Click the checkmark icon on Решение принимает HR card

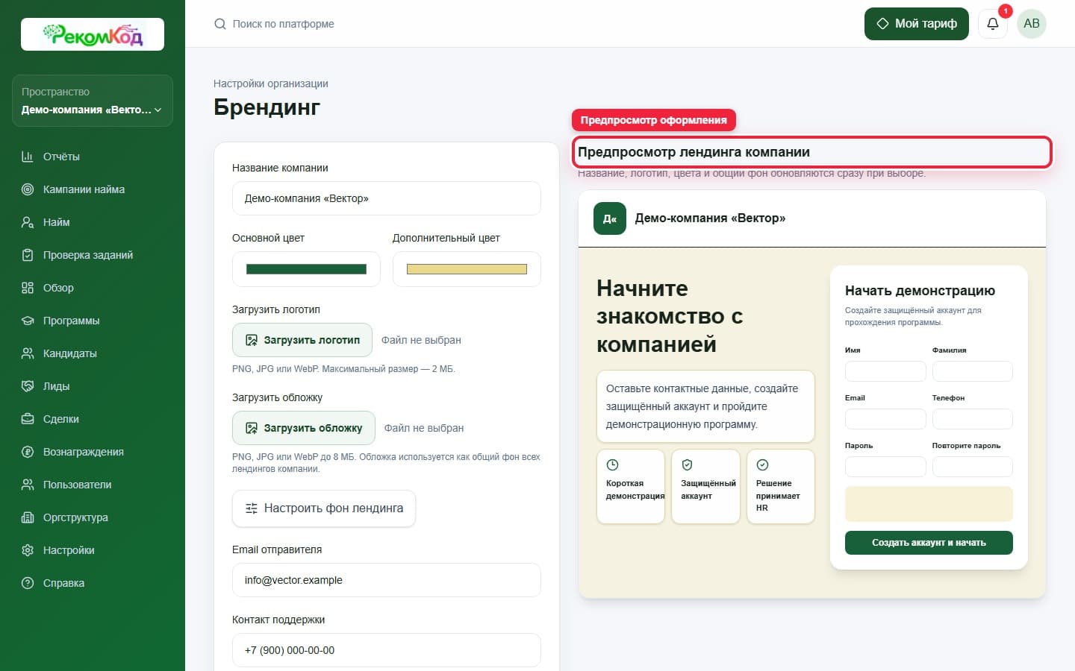(762, 464)
